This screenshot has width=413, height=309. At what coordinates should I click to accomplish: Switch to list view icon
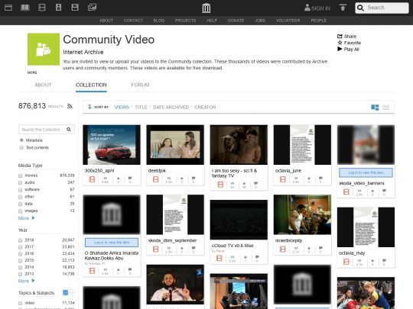386,108
